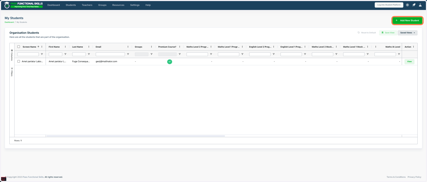Open Email filter funnel icon
The image size is (427, 182).
tap(128, 54)
